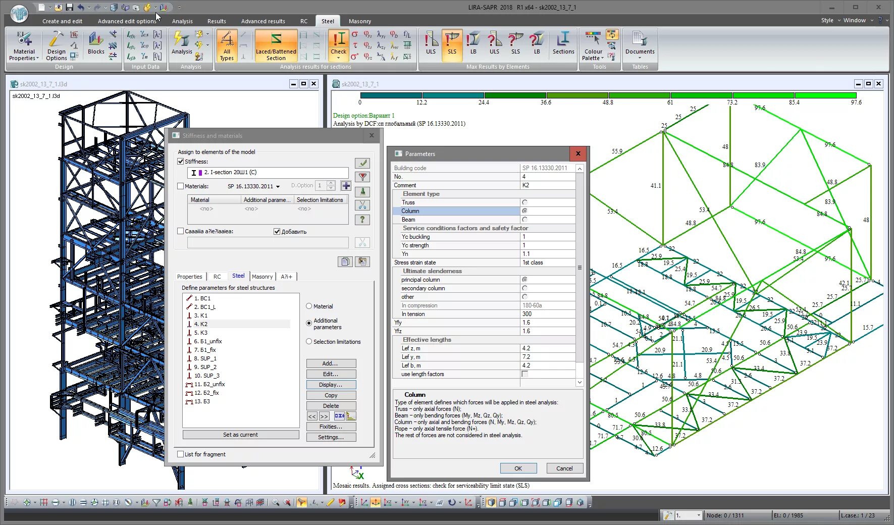Show ULS max results, first icon

[x=431, y=43]
